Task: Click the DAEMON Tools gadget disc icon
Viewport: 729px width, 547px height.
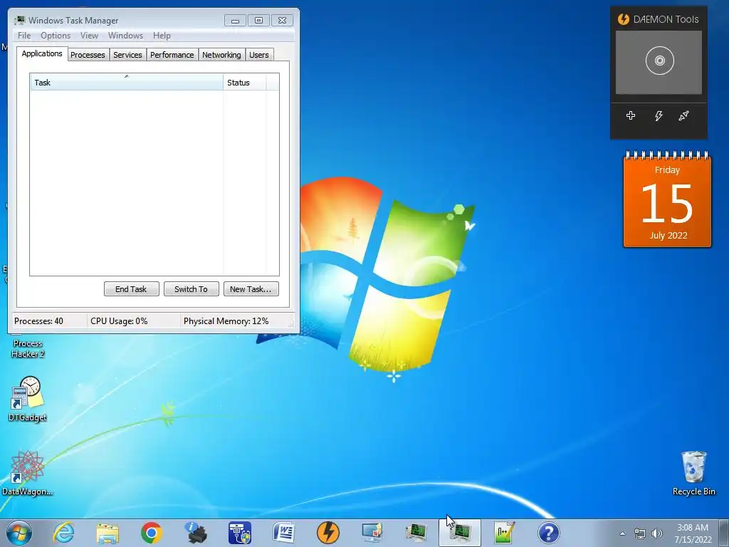Action: (659, 61)
